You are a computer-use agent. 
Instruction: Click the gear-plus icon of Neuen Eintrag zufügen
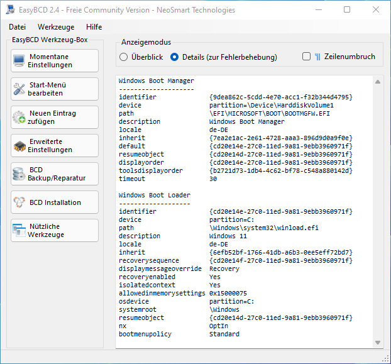point(19,117)
